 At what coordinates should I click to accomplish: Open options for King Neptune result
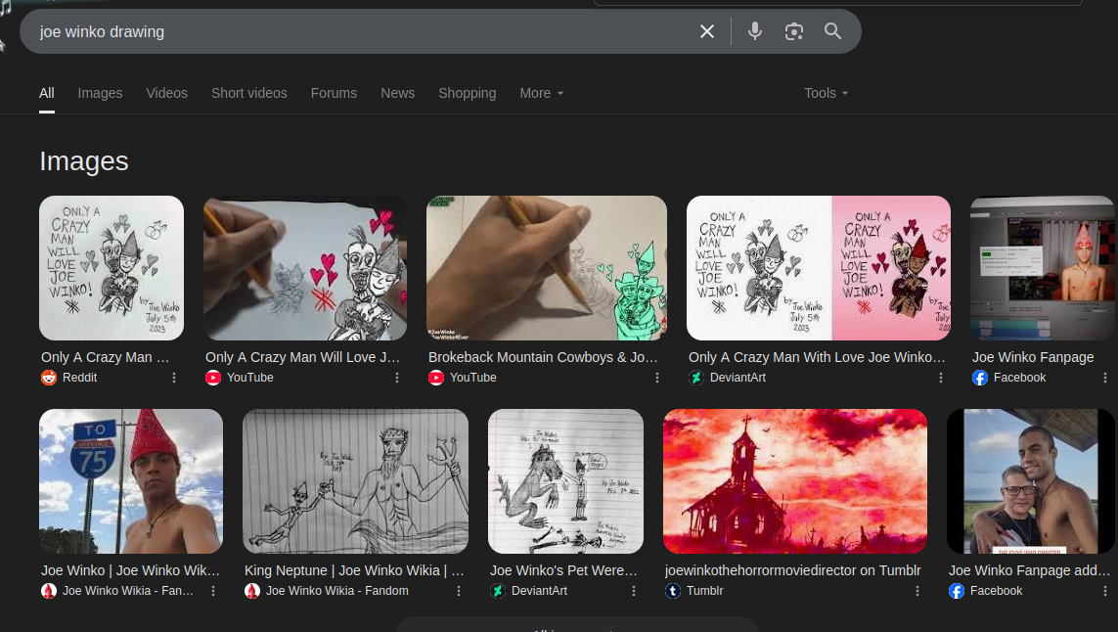(459, 591)
